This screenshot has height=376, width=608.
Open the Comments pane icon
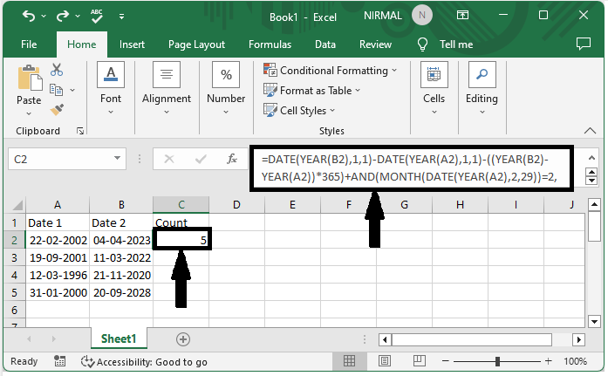point(584,44)
